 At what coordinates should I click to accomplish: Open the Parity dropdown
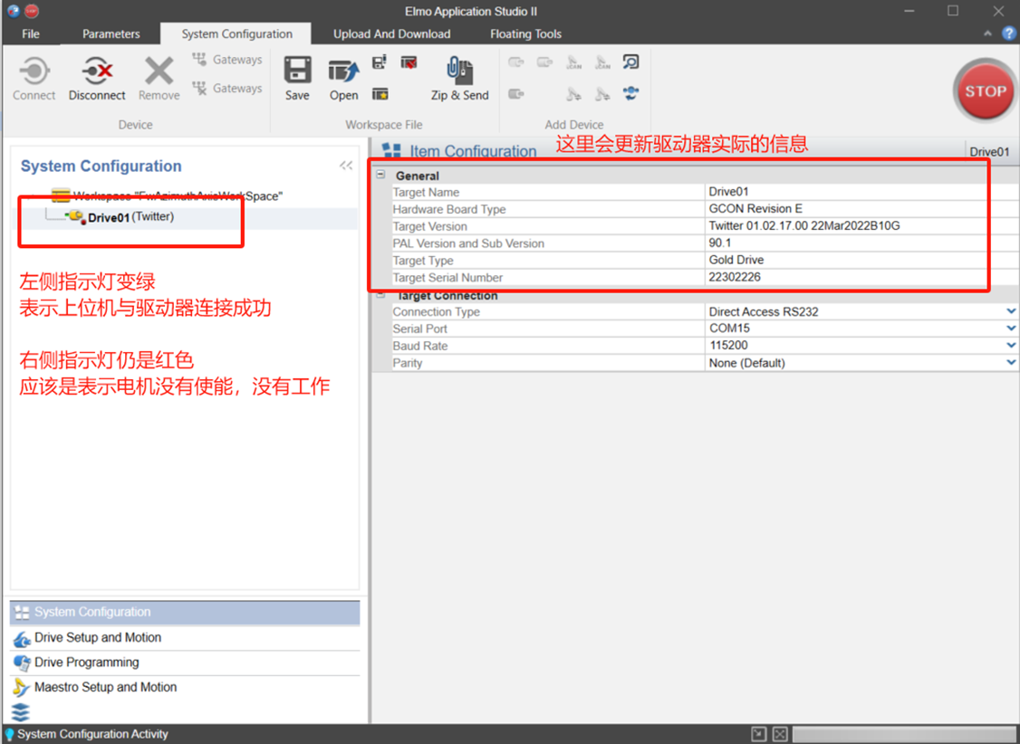click(x=1010, y=363)
